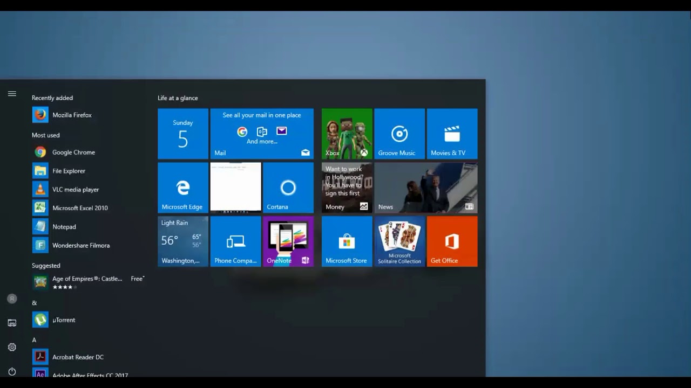The image size is (691, 388).
Task: Open the Money news tile
Action: [347, 188]
